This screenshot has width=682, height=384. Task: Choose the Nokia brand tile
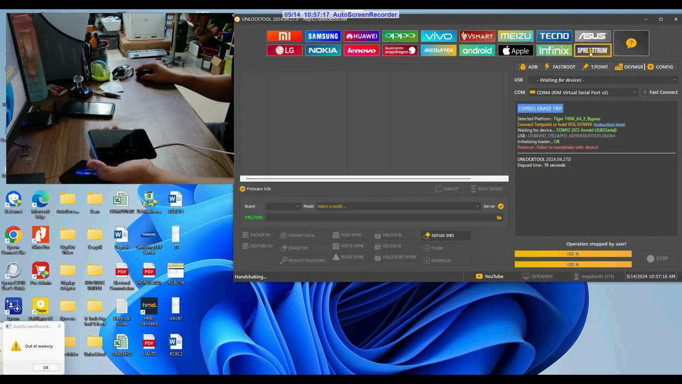tap(323, 51)
